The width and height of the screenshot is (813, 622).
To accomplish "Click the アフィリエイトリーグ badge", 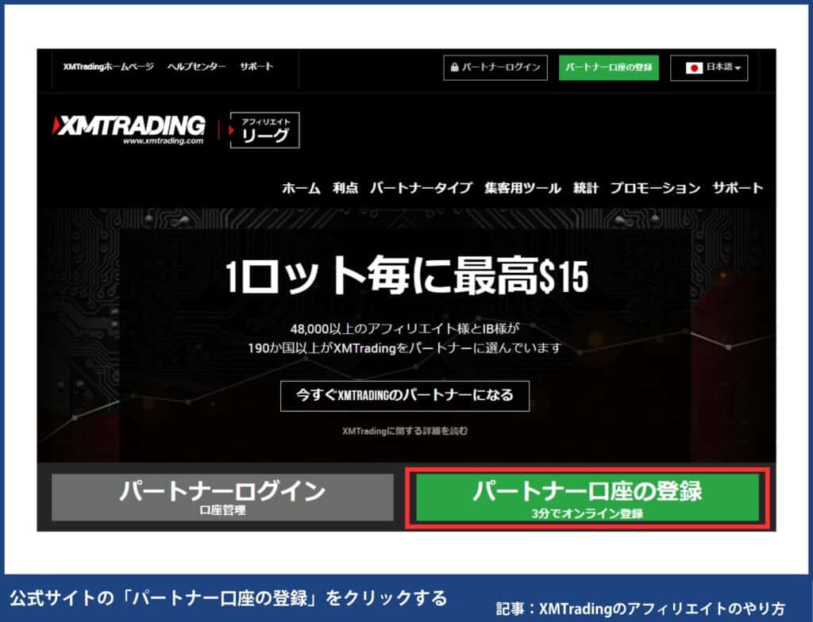I will tap(264, 129).
